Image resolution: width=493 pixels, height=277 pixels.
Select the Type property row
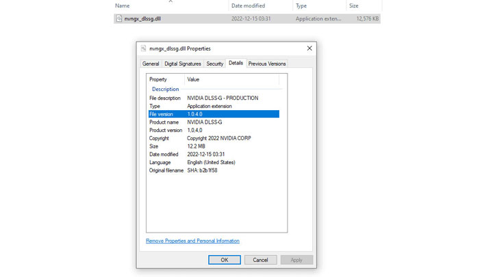tap(214, 106)
